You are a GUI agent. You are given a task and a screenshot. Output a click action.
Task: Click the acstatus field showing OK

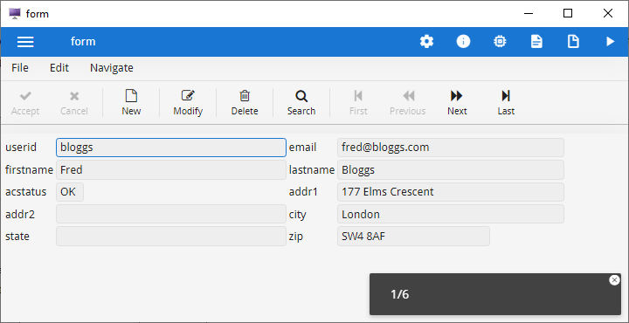click(x=70, y=192)
